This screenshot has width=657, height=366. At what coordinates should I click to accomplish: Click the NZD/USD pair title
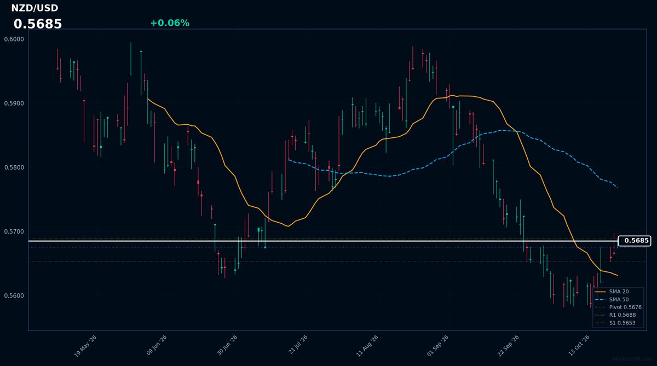pyautogui.click(x=34, y=8)
